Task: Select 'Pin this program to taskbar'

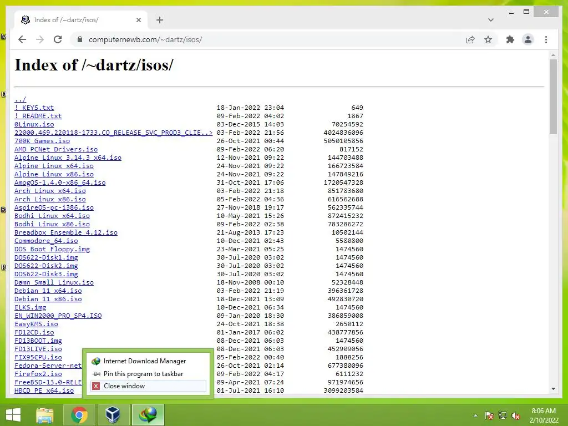Action: click(x=148, y=374)
